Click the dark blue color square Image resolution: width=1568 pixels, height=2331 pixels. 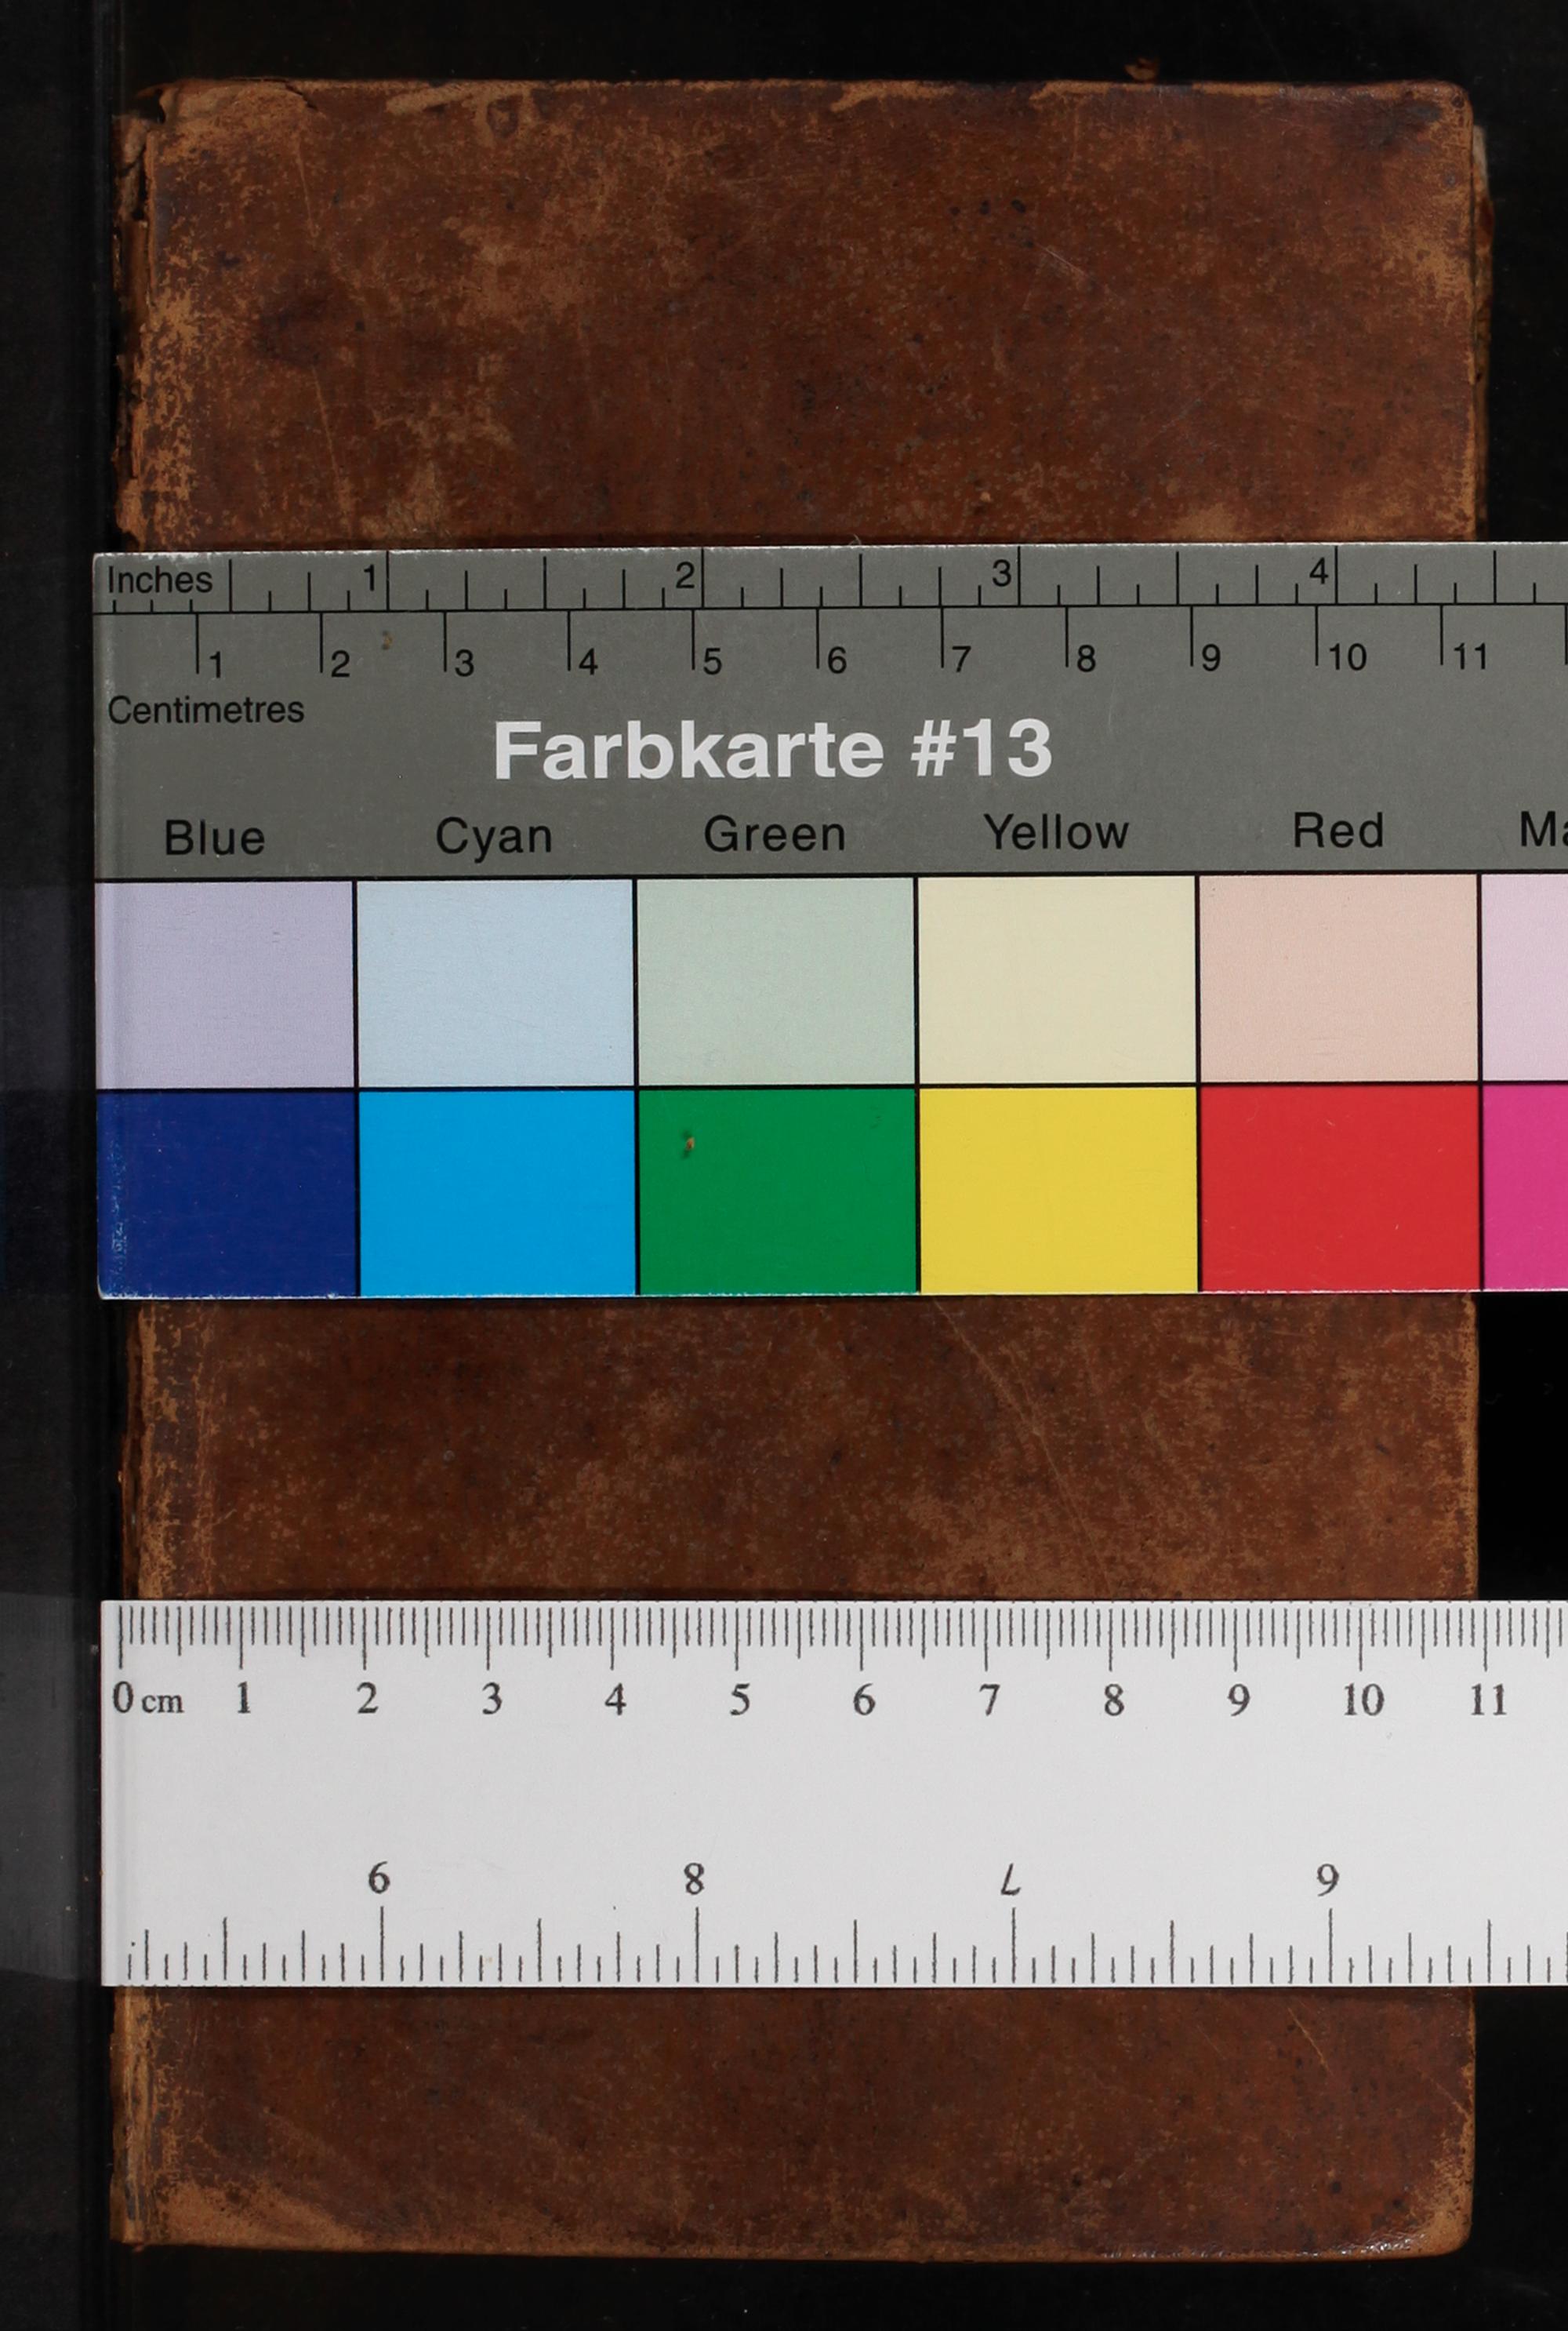pyautogui.click(x=227, y=1192)
